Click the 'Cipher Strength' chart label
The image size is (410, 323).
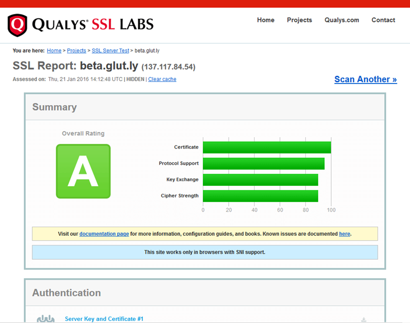point(180,195)
